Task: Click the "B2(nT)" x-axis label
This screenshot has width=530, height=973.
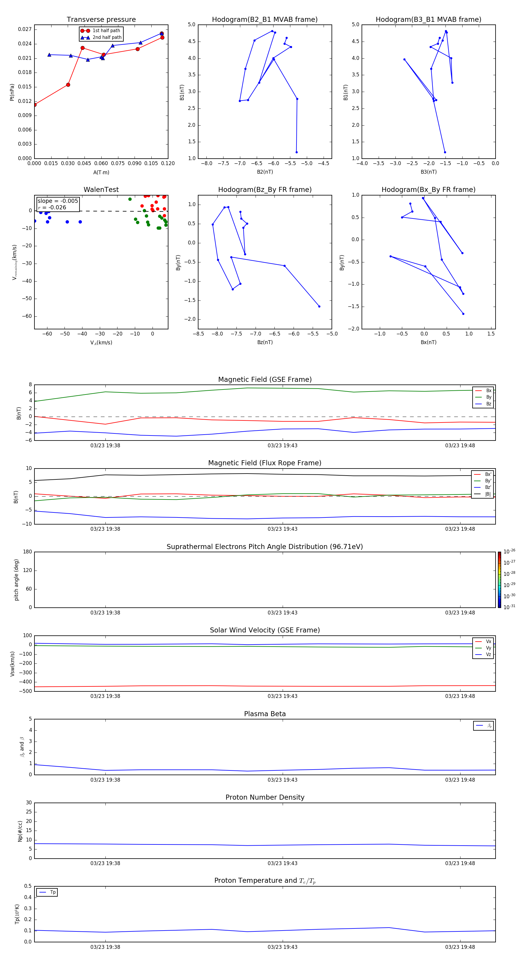Action: point(265,172)
